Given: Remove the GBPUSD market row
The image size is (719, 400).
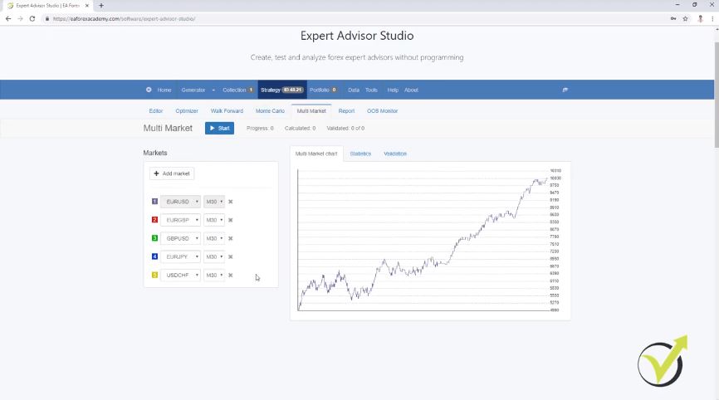Looking at the screenshot, I should click(231, 238).
